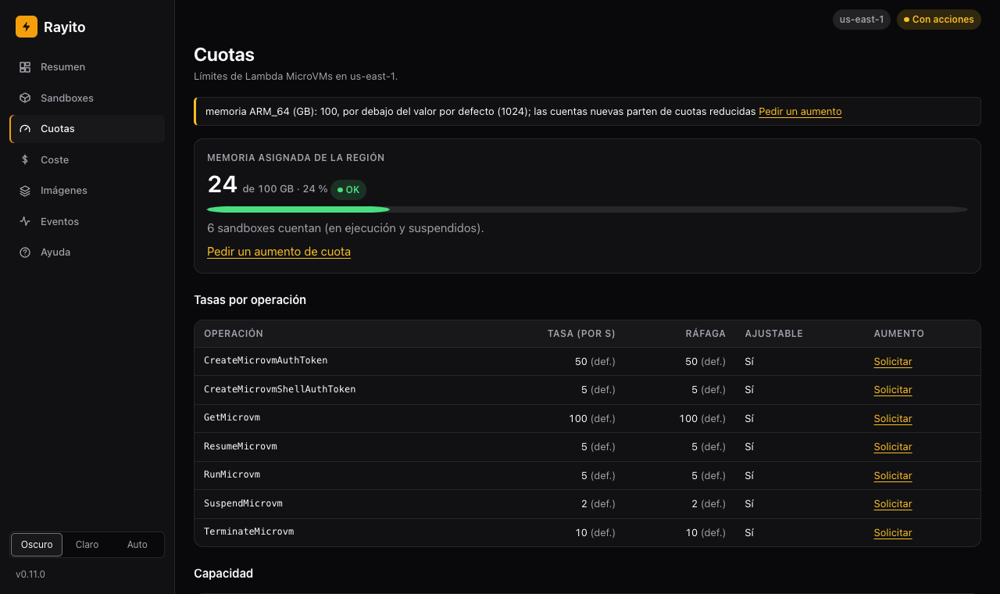1000x594 pixels.
Task: Request increase for SuspendMicrovm
Action: point(893,504)
